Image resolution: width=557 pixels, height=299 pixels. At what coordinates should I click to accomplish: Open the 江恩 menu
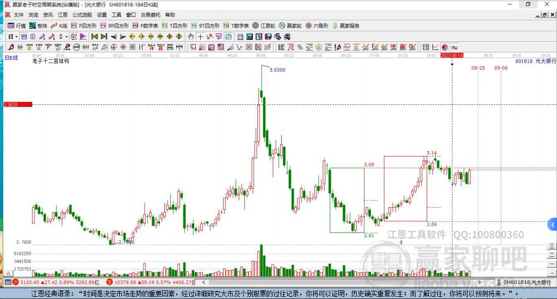(63, 15)
